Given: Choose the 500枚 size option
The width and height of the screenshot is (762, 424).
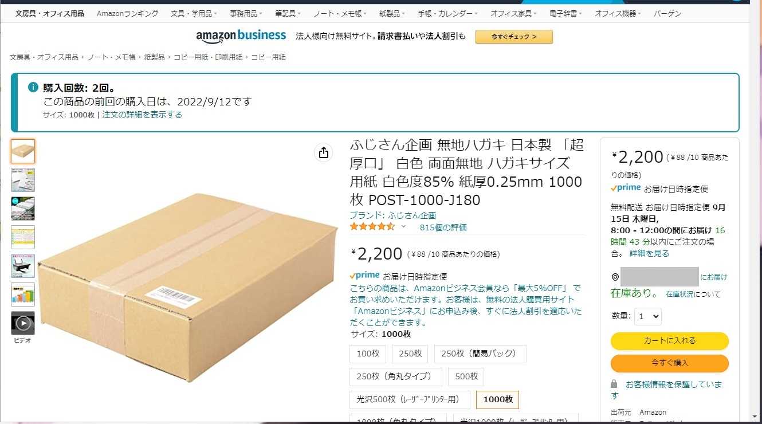Looking at the screenshot, I should coord(467,377).
